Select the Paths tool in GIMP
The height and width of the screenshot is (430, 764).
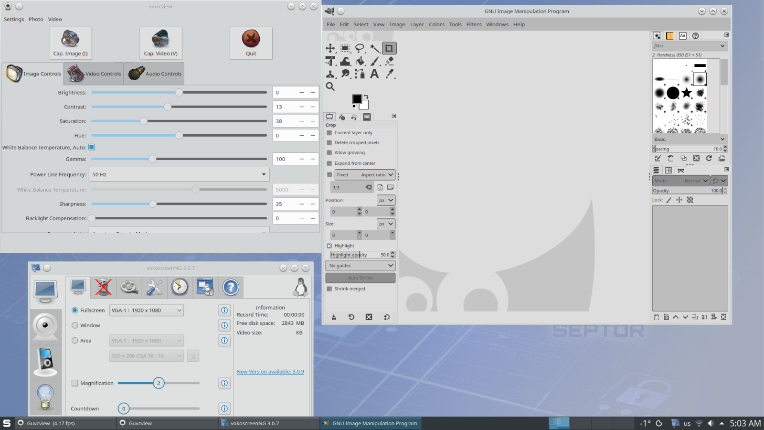[x=360, y=74]
